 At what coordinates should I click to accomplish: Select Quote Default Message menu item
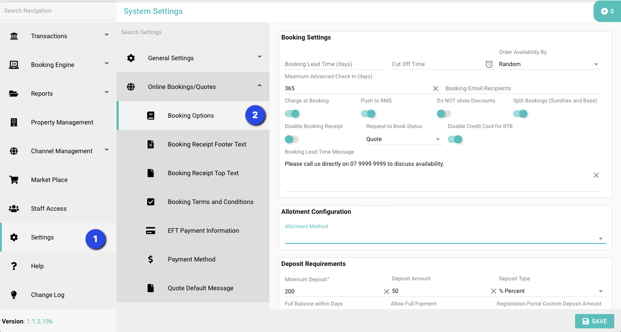[200, 288]
